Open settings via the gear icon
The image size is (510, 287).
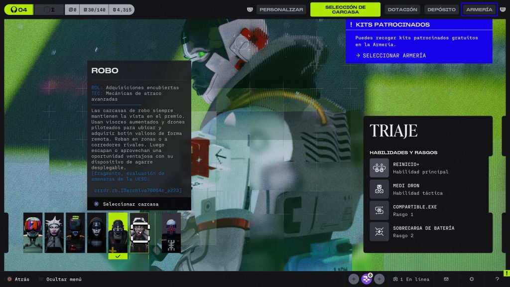point(472,279)
